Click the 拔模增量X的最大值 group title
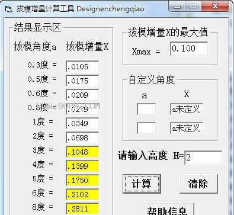The height and width of the screenshot is (215, 234). click(168, 32)
